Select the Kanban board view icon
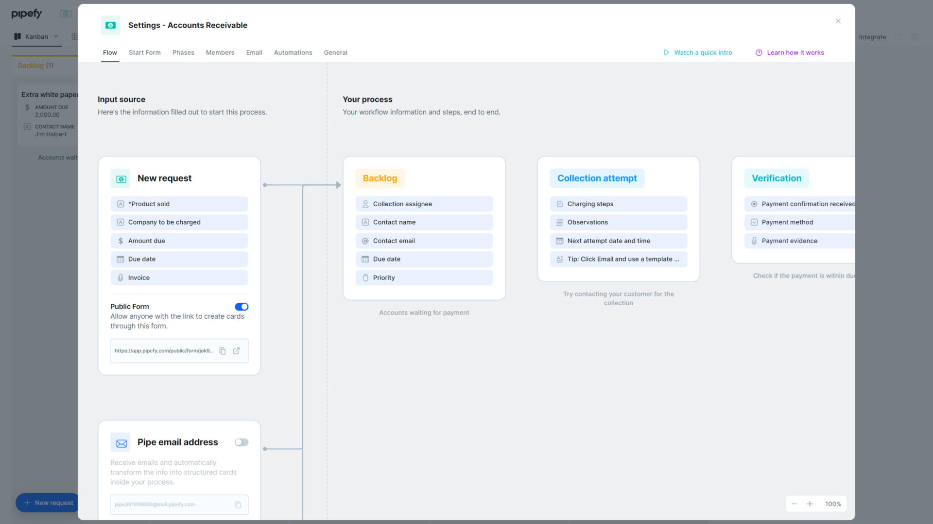Viewport: 933px width, 524px height. click(x=17, y=36)
